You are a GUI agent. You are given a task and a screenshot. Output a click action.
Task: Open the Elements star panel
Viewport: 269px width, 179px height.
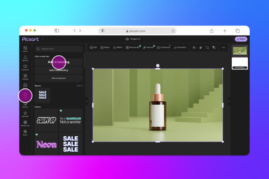pos(25,114)
